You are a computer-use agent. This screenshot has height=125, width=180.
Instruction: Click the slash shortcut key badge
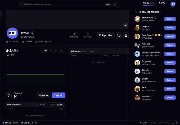(x=114, y=4)
